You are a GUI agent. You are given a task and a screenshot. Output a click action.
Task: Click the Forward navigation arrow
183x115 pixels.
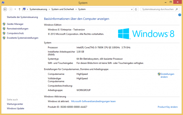click(x=11, y=9)
